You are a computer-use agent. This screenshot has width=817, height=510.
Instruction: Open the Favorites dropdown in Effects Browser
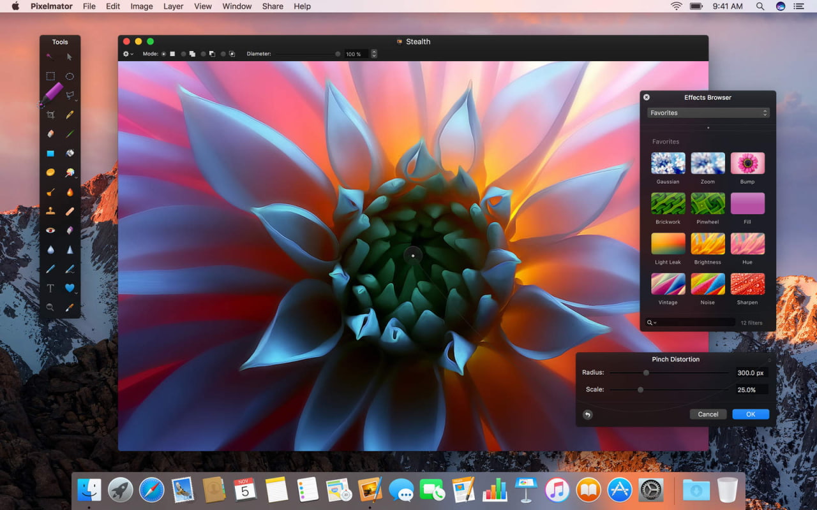click(708, 113)
